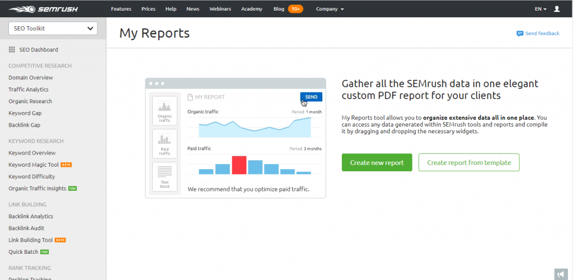Screen dimensions: 573x280
Task: Select Keyword Gap in sidebar
Action: (x=25, y=113)
